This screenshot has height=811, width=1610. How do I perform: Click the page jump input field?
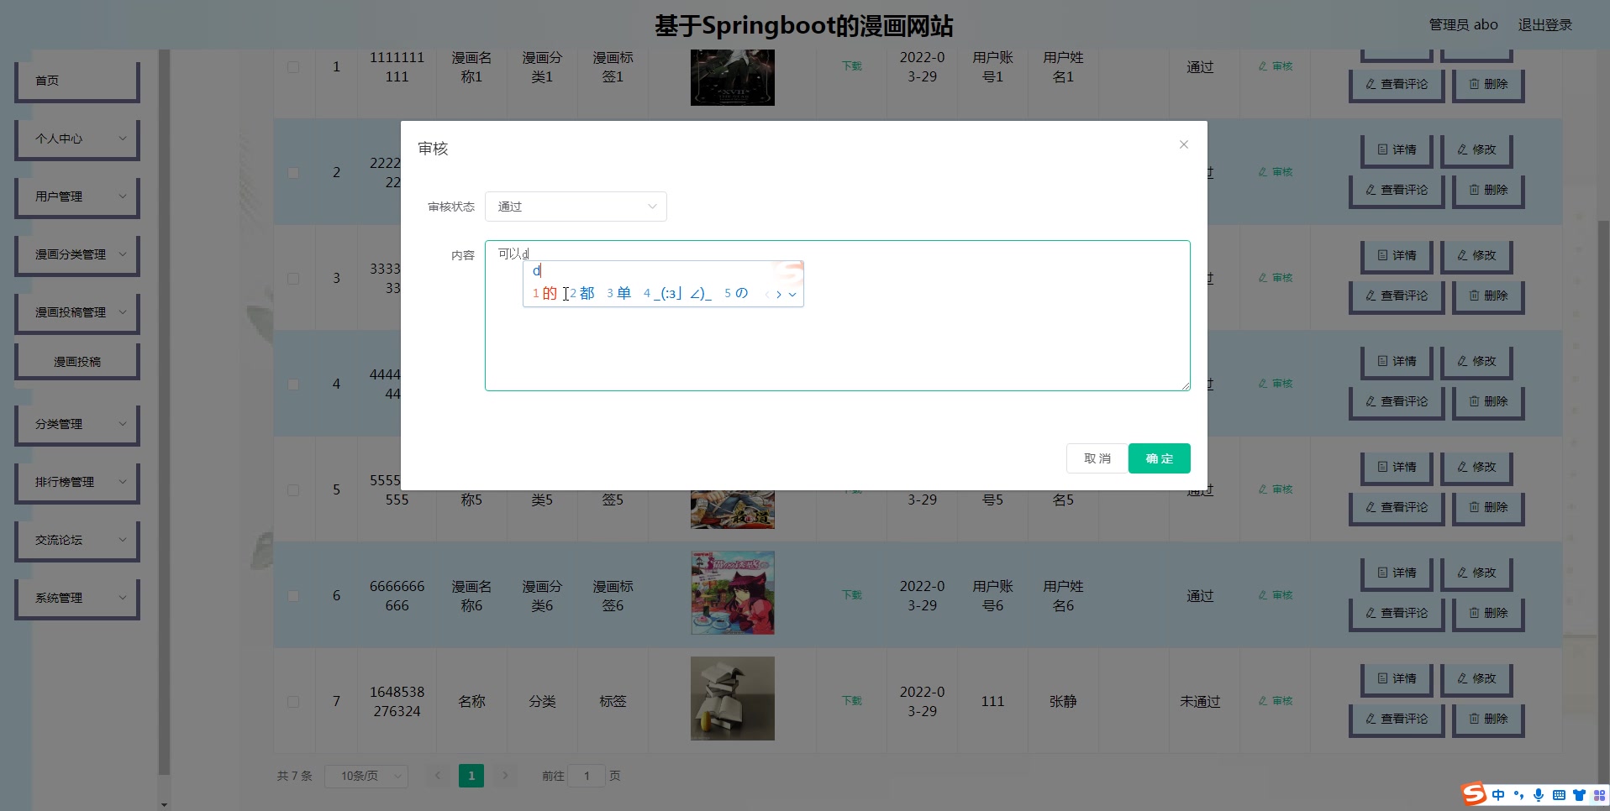pos(587,776)
